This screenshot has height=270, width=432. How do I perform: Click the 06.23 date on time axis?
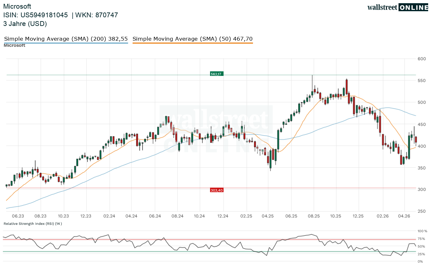pos(18,216)
